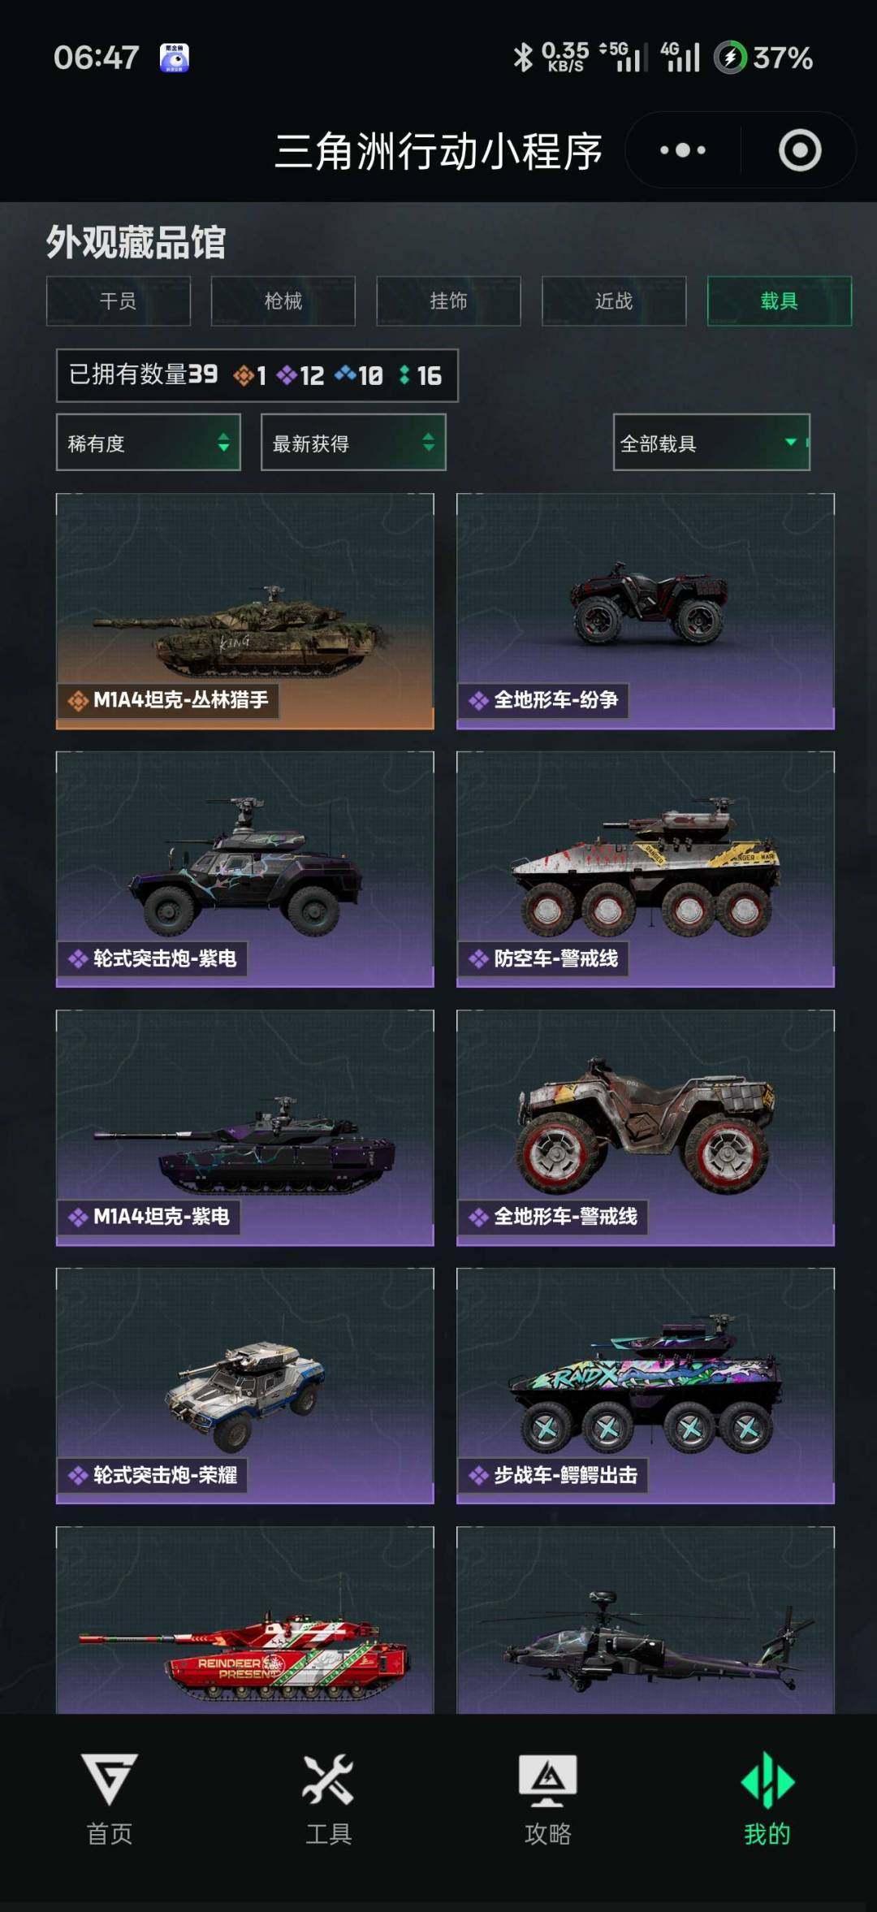Open the M1A4坦克-丛林猎手 skin card
This screenshot has height=1912, width=877.
coord(244,612)
